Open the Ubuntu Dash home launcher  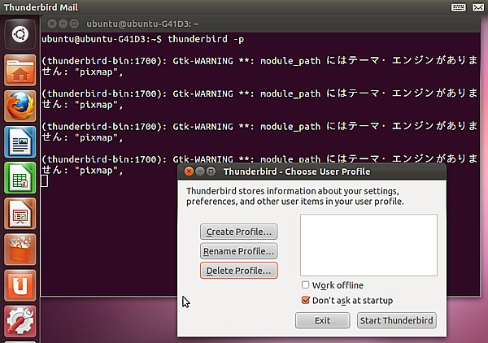[x=19, y=35]
